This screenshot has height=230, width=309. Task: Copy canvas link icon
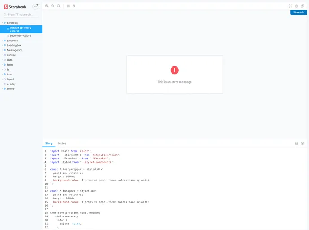(302, 6)
